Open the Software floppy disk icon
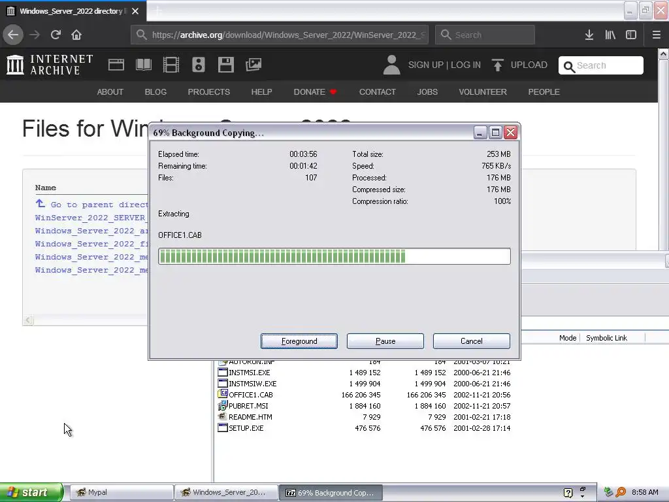 coord(225,65)
